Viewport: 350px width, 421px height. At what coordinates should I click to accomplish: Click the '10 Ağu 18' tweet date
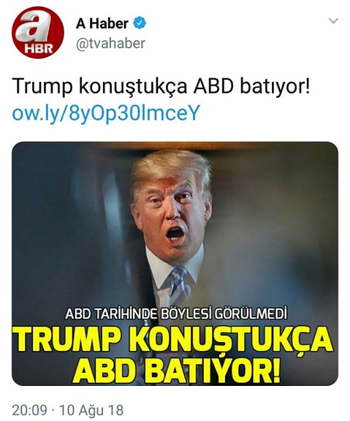coord(91,410)
